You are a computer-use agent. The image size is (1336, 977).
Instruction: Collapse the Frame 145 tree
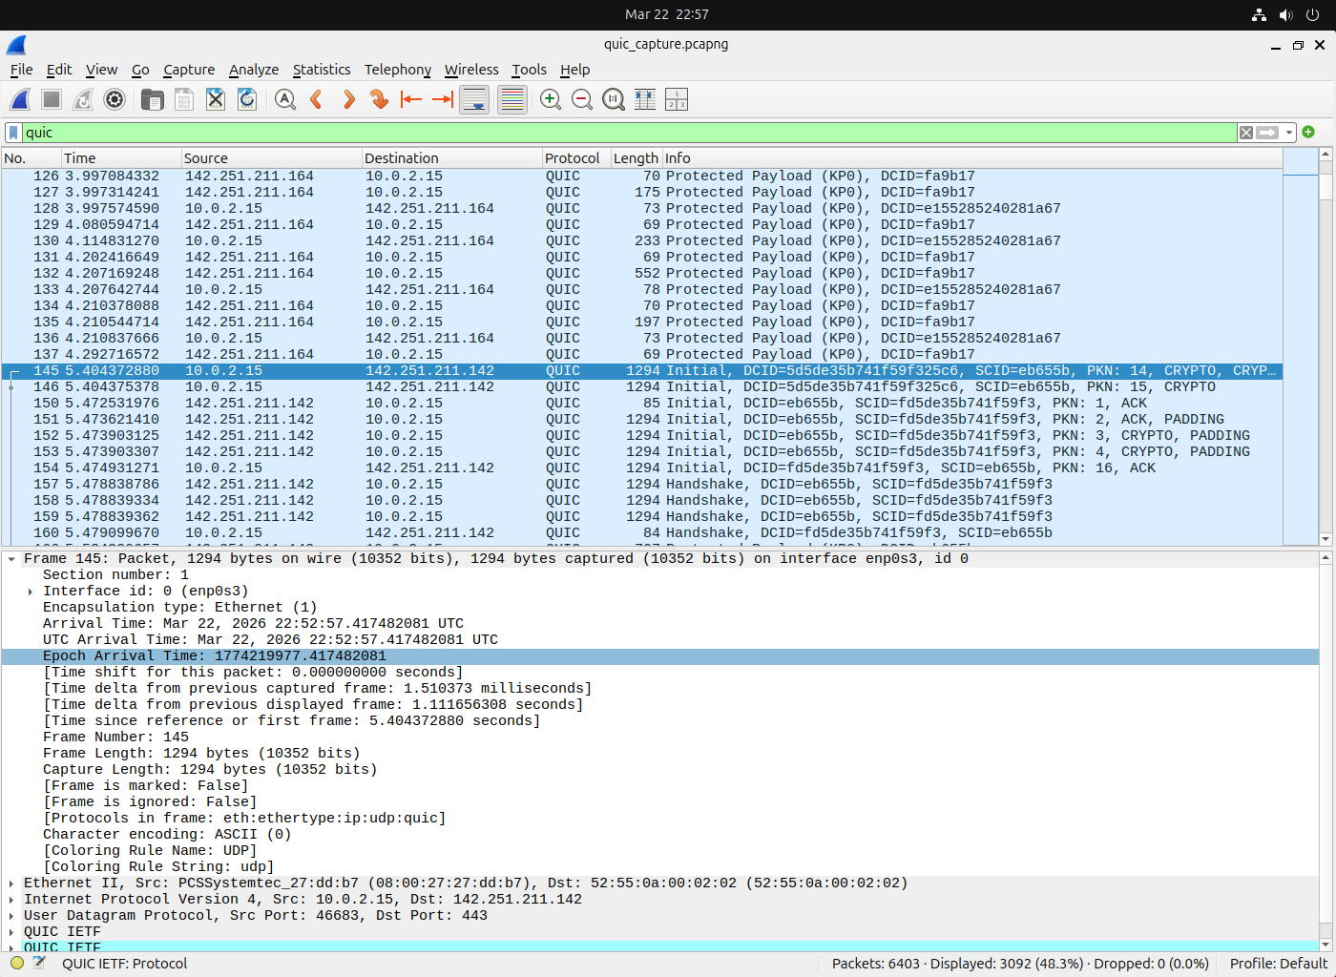click(x=11, y=559)
